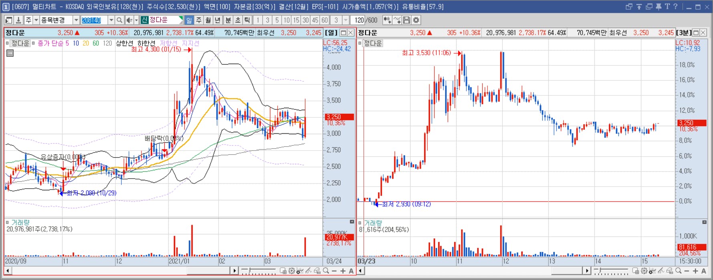Switch to the 분 minute chart tab
The image size is (713, 280).
(228, 20)
